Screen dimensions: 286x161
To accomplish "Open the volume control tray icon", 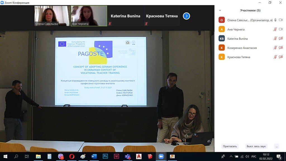I will click(x=247, y=157).
